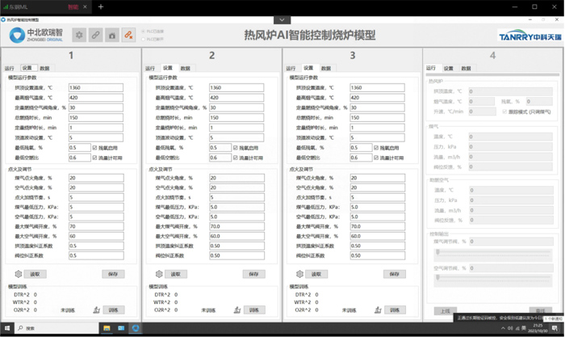Image resolution: width=565 pixels, height=337 pixels.
Task: Click the gear icon beside 读取 in panel 3
Action: click(299, 274)
